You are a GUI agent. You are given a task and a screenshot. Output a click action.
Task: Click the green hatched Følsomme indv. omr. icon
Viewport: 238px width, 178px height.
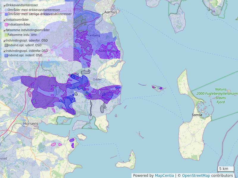click(x=6, y=35)
